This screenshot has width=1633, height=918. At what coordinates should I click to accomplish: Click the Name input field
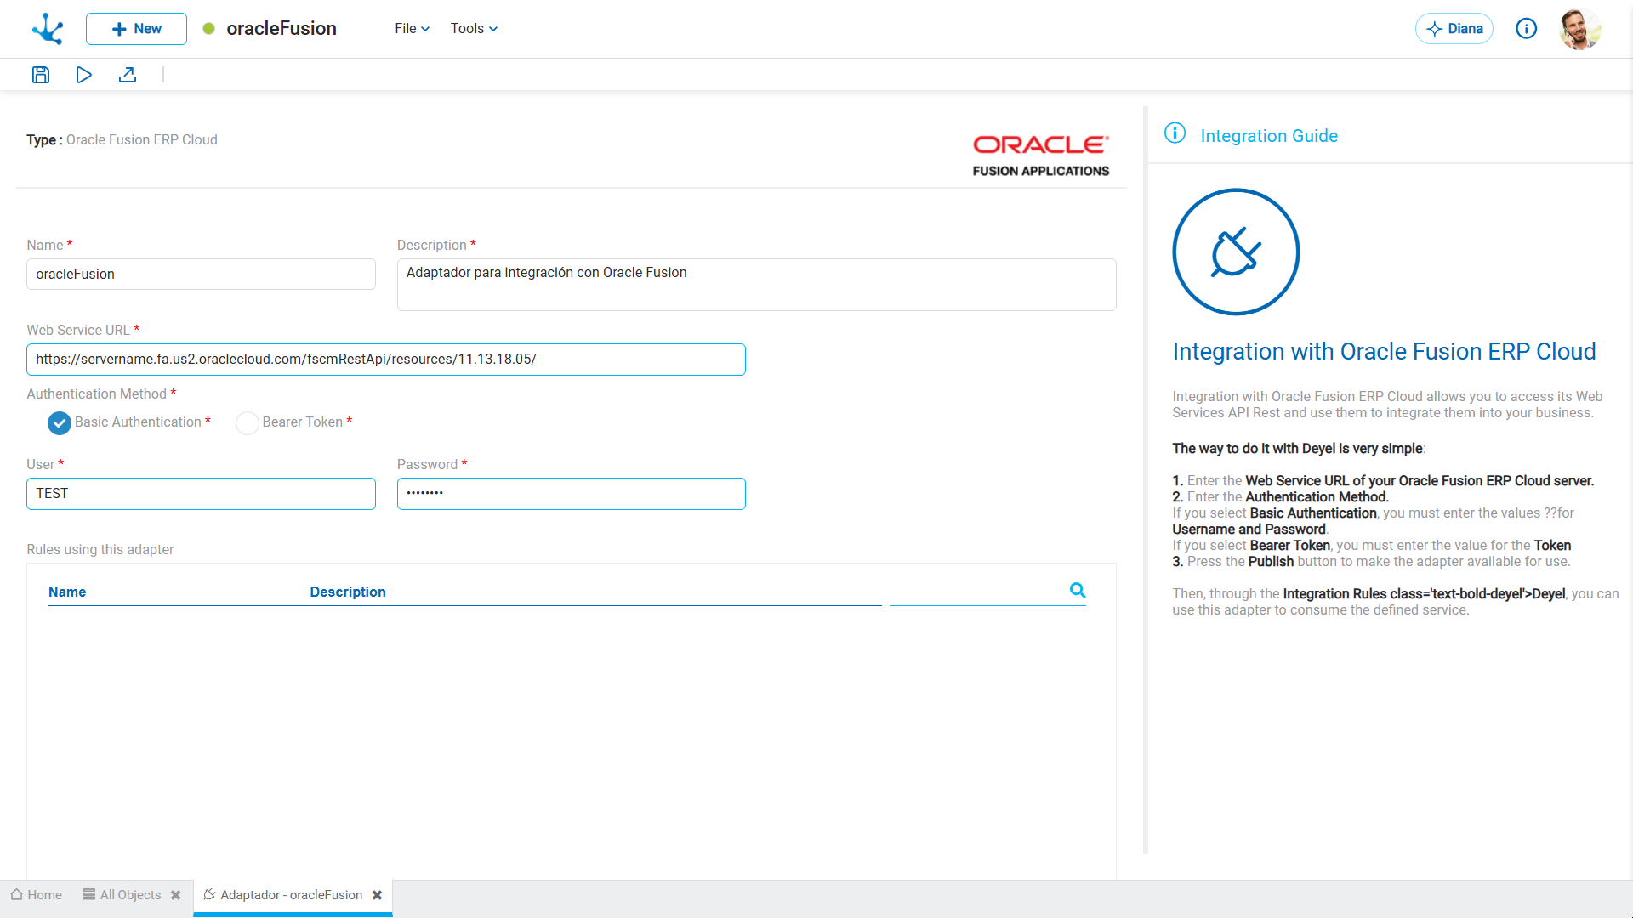[201, 275]
